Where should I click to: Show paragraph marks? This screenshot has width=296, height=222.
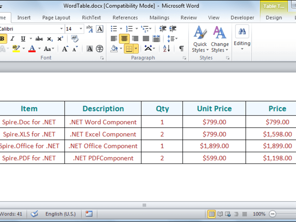pyautogui.click(x=181, y=49)
